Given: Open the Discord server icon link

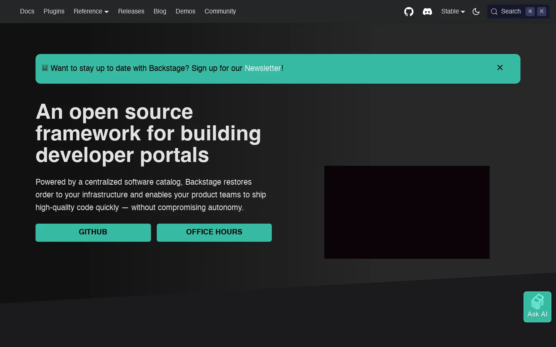Looking at the screenshot, I should 427,12.
